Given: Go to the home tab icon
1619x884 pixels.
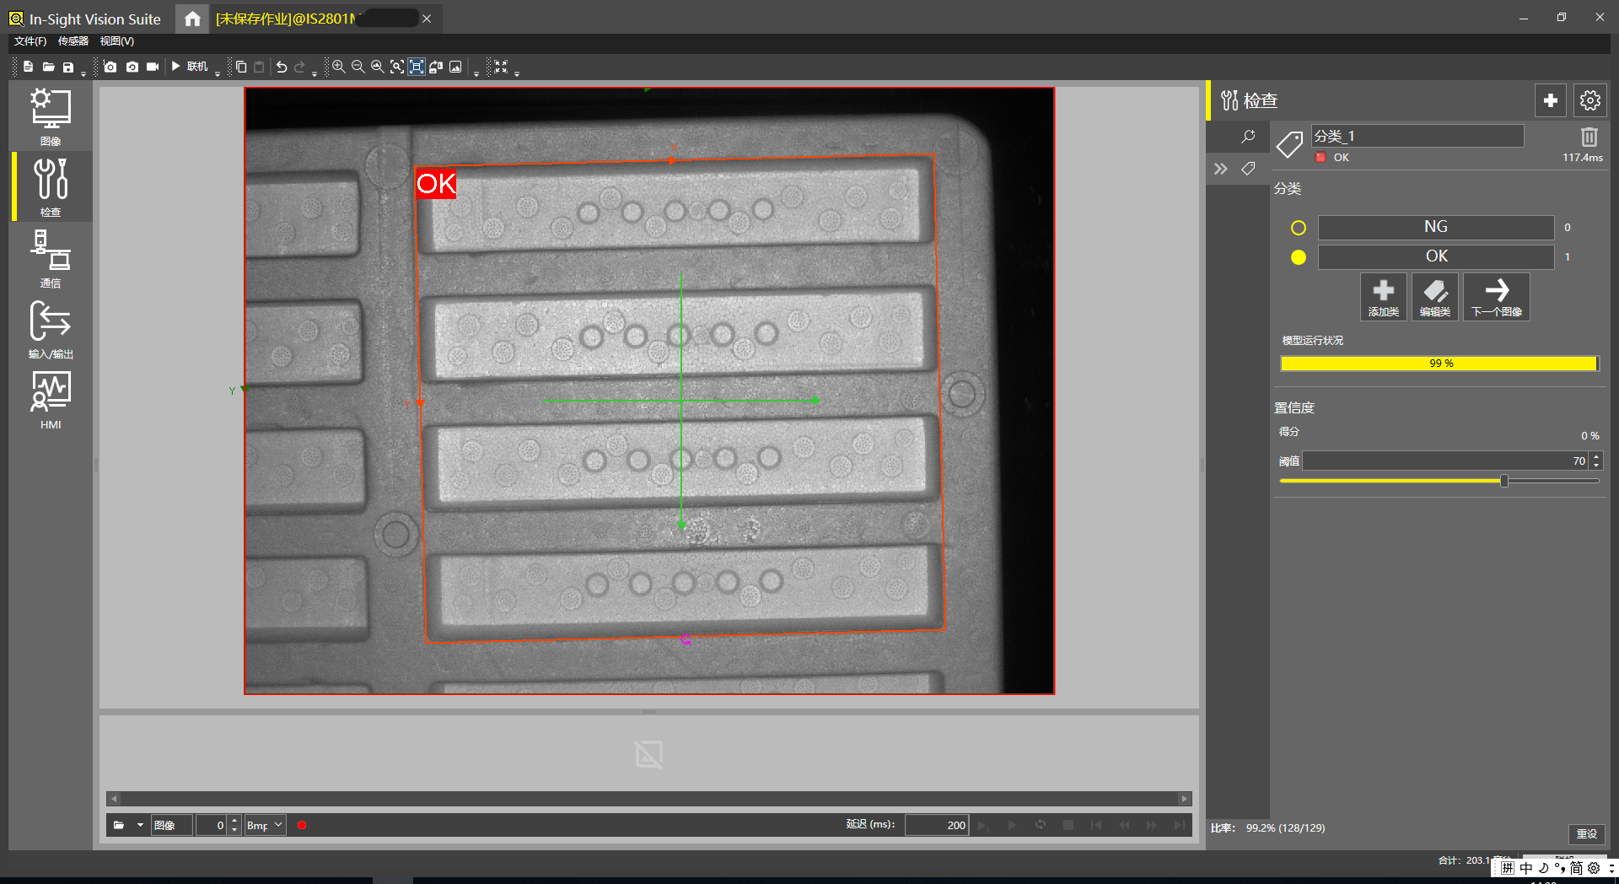Looking at the screenshot, I should 192,19.
